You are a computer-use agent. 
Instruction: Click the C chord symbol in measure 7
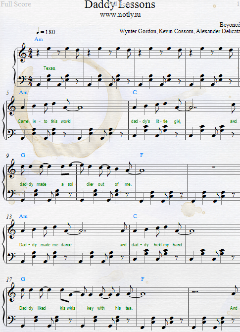(x=135, y=92)
